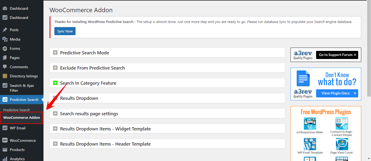Click the Media icon in sidebar
The image size is (371, 161).
coord(5,39)
